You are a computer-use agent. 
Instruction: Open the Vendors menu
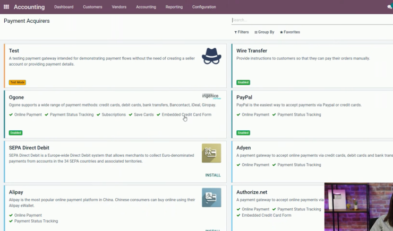119,7
